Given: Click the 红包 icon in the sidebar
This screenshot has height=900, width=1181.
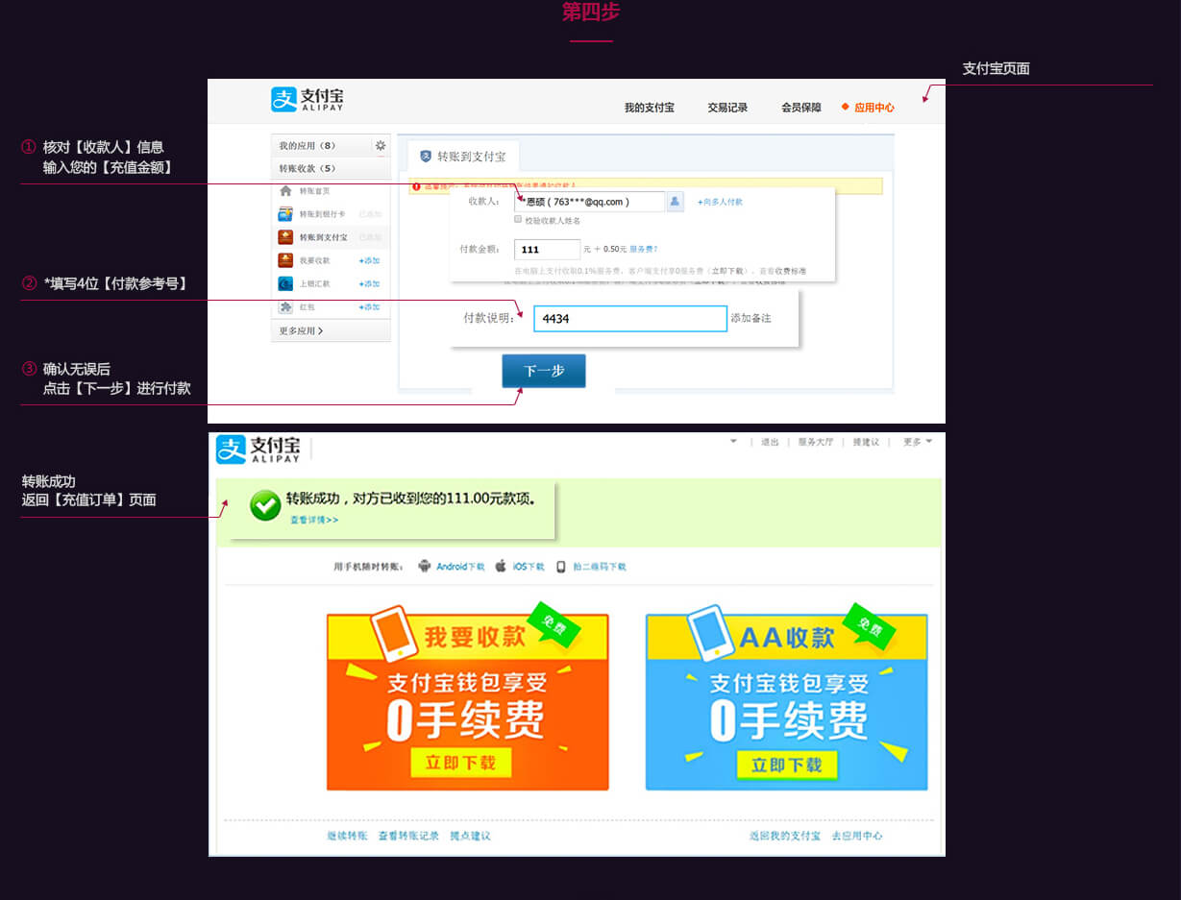Looking at the screenshot, I should (285, 307).
